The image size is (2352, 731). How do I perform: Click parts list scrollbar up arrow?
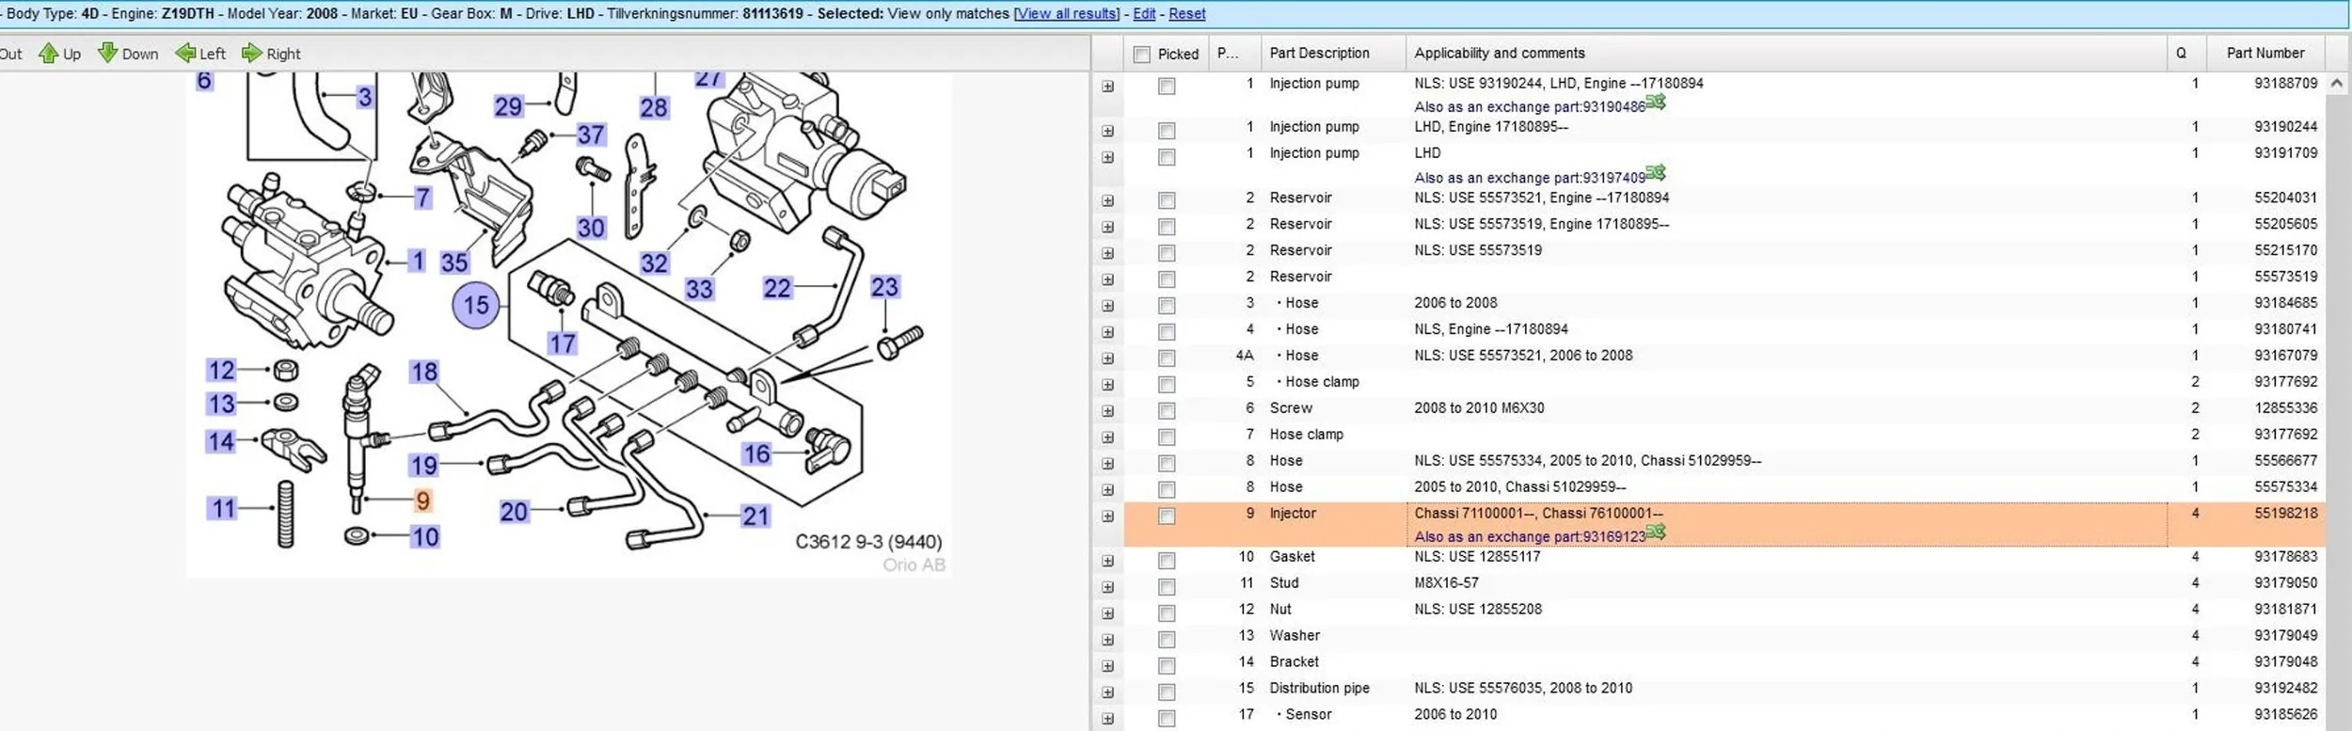(2336, 84)
